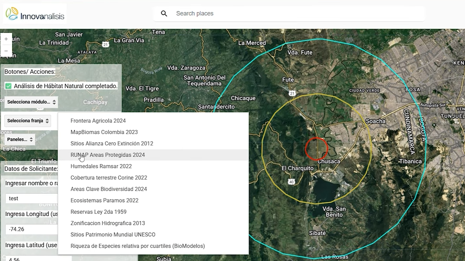Select Humedales Ramsar 2022 layer

153,166
